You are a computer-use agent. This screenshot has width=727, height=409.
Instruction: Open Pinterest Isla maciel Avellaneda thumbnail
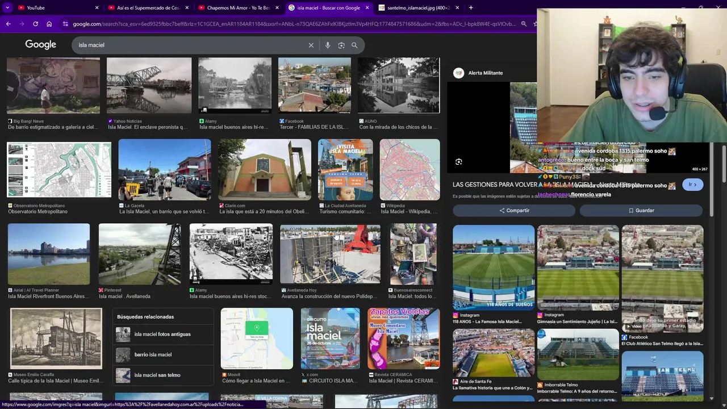pyautogui.click(x=140, y=254)
